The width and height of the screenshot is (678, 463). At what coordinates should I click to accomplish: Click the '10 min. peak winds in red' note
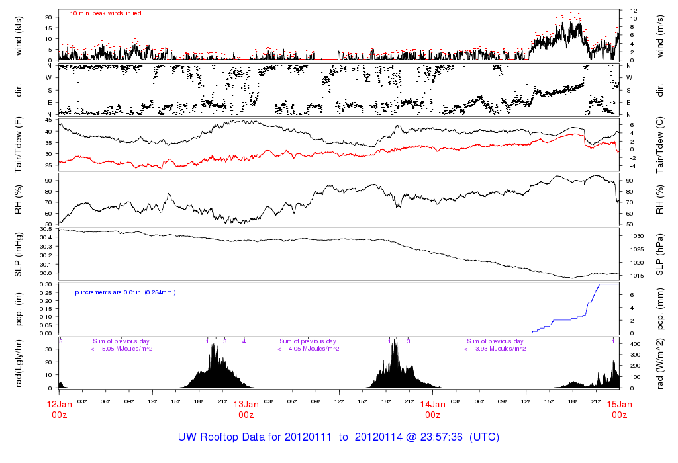coord(105,13)
